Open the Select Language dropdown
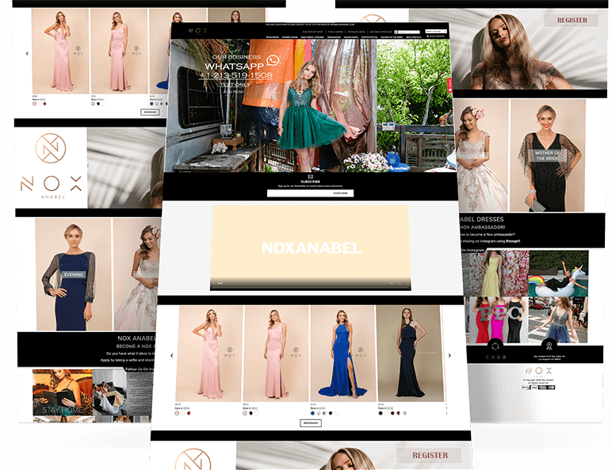612x470 pixels. [436, 31]
